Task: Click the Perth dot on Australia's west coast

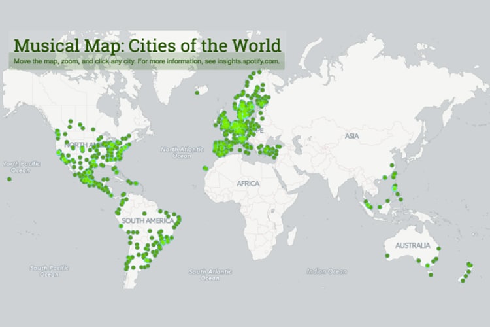Action: (387, 256)
